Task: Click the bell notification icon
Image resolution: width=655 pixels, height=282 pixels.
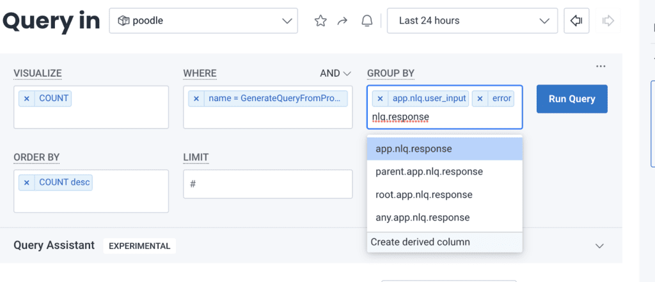Action: [x=367, y=21]
